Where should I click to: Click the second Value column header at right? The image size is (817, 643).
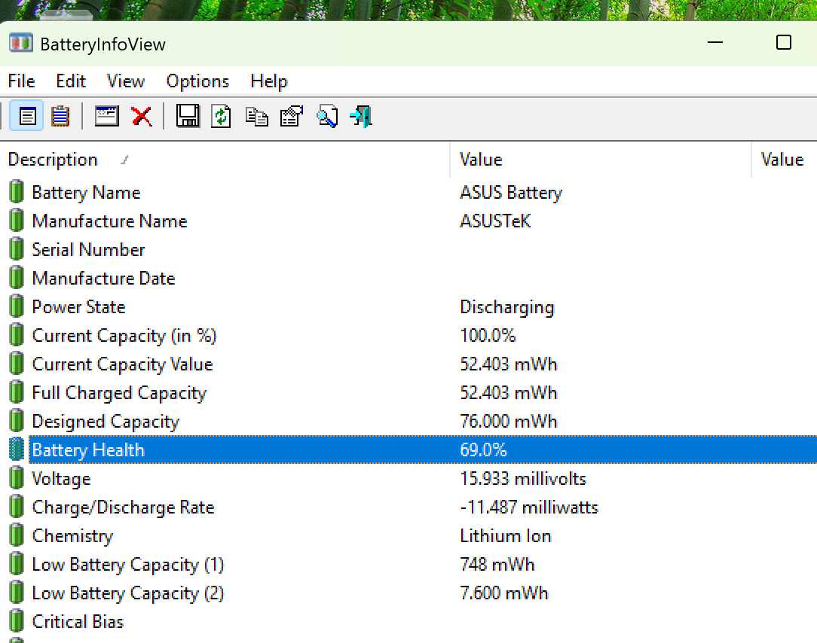pos(784,160)
